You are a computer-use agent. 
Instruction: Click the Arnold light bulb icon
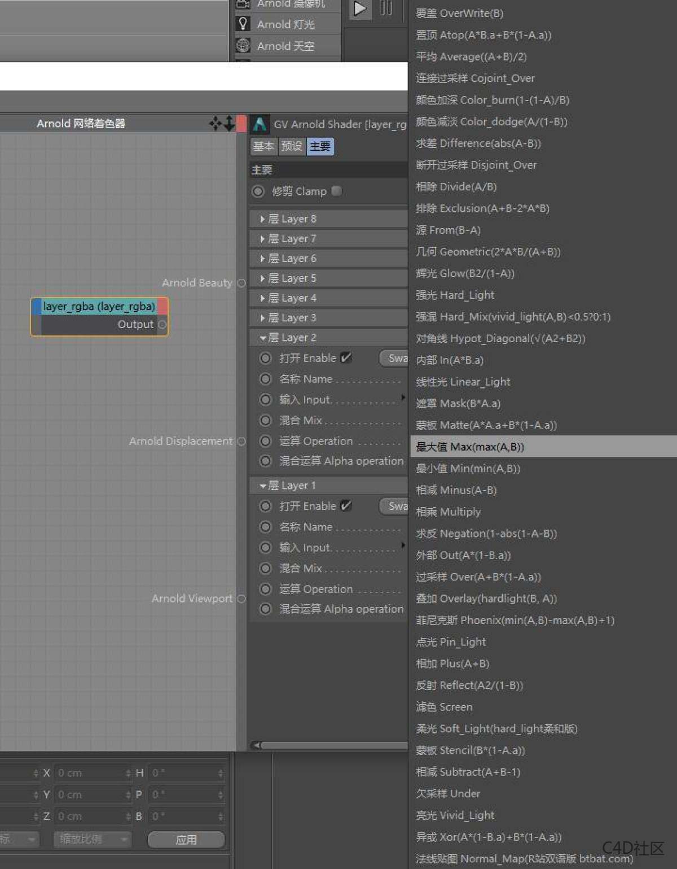tap(243, 24)
